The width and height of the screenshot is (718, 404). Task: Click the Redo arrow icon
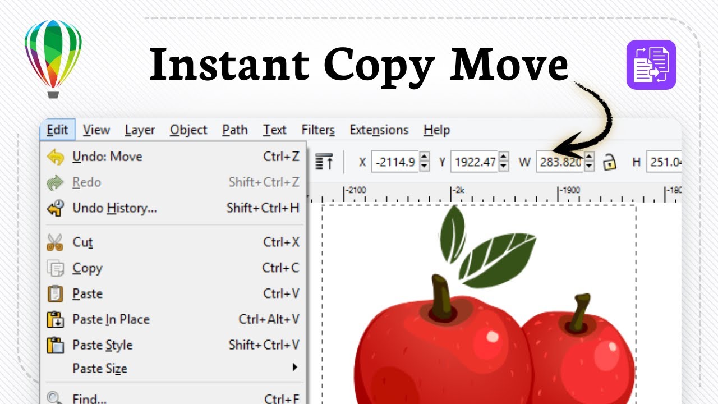tap(55, 182)
